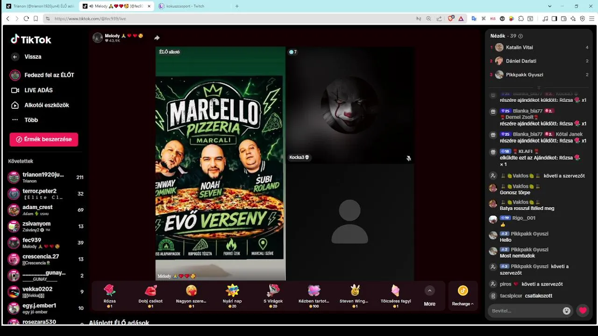The image size is (598, 336).
Task: Open tab search dropdown chevron
Action: pos(550,6)
